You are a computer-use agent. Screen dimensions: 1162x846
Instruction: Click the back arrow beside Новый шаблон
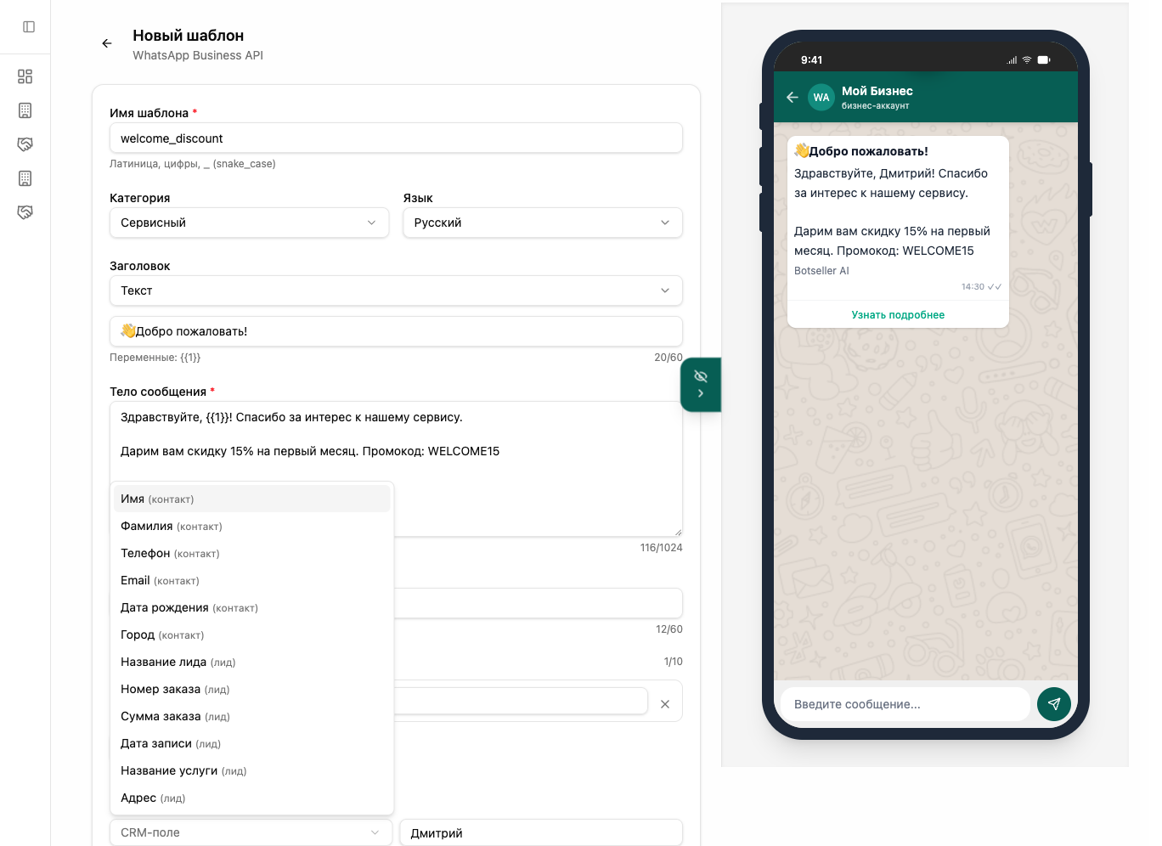(x=107, y=43)
